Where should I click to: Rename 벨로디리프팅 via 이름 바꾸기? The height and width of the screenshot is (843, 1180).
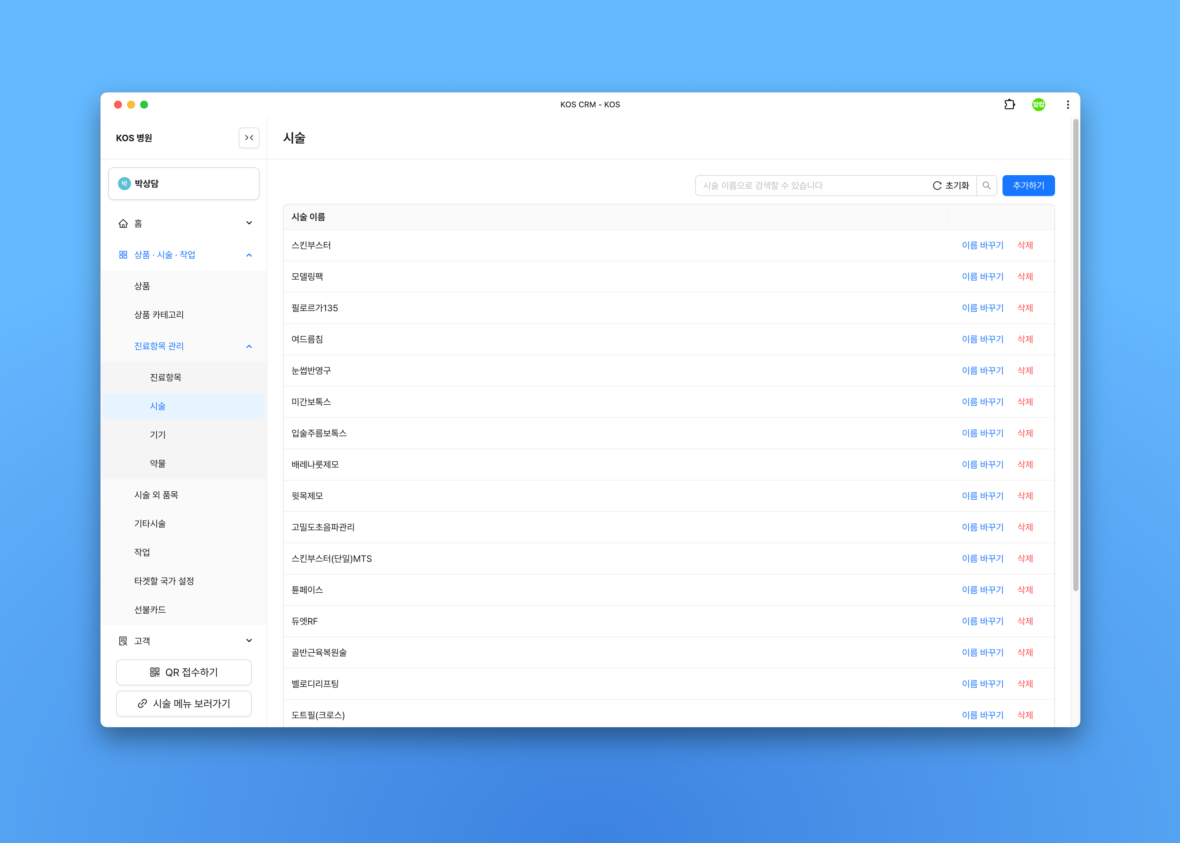click(x=983, y=684)
